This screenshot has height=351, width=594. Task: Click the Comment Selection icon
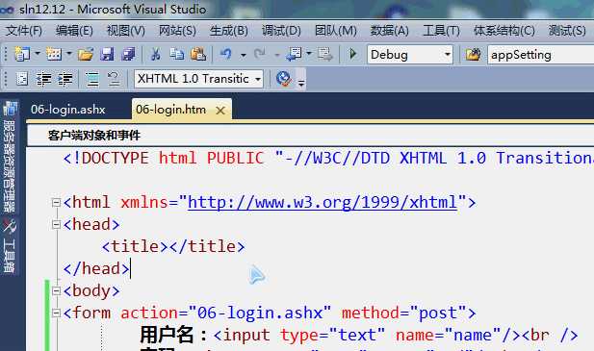coord(92,79)
